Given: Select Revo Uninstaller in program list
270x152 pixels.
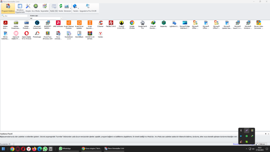Looking at the screenshot, I should click(58, 35).
